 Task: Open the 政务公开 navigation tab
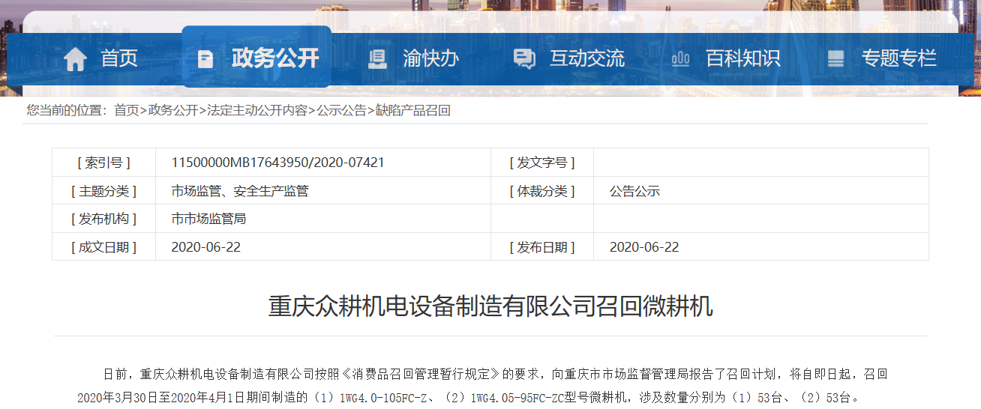256,57
